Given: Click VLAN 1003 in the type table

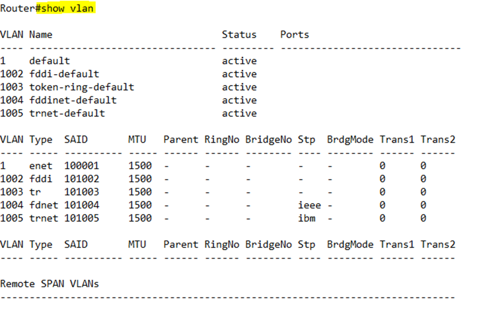Looking at the screenshot, I should pyautogui.click(x=12, y=192).
